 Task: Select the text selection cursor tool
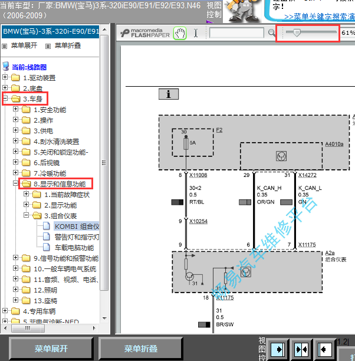196,33
